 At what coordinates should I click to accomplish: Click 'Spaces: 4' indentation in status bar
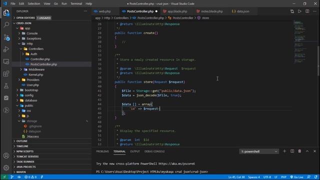[x=254, y=177]
